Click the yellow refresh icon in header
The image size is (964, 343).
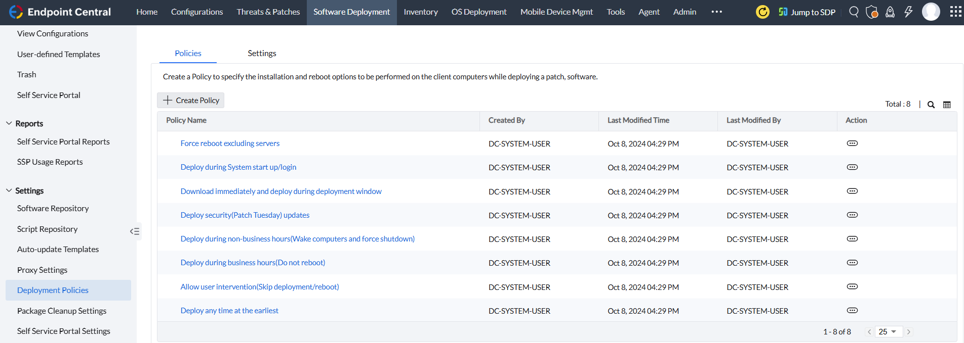click(x=762, y=12)
